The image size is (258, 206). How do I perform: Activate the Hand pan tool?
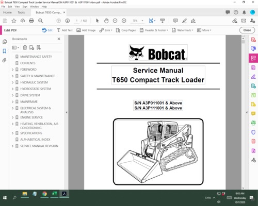coord(106,21)
